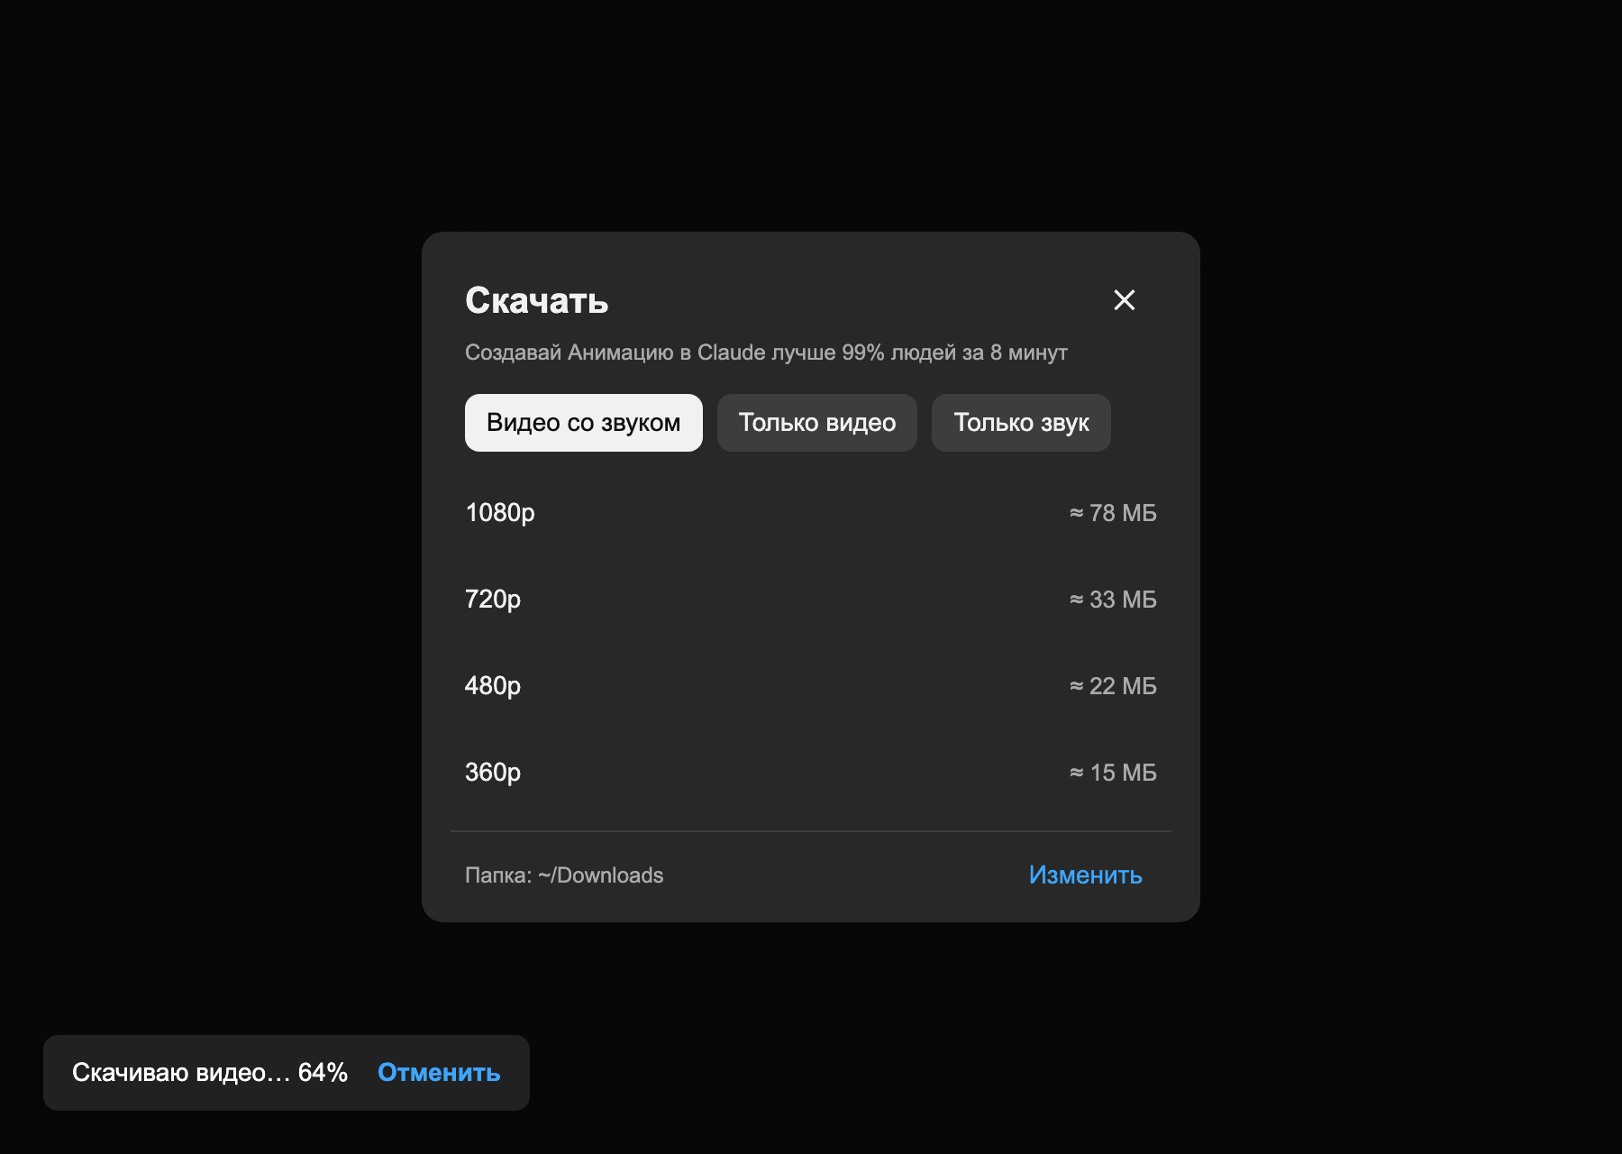Click the Скачать dialog heading

pos(537,300)
